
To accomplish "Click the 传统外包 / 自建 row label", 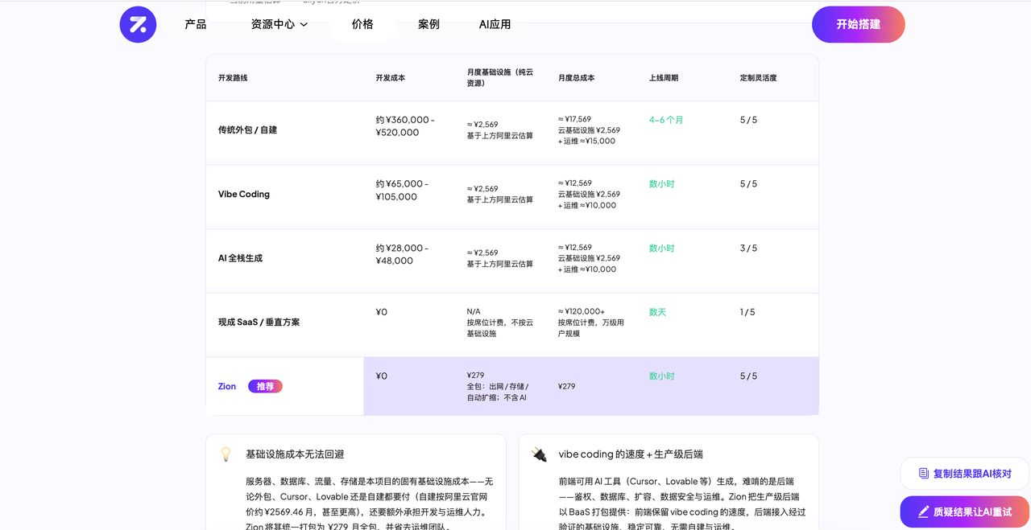I will click(x=247, y=129).
